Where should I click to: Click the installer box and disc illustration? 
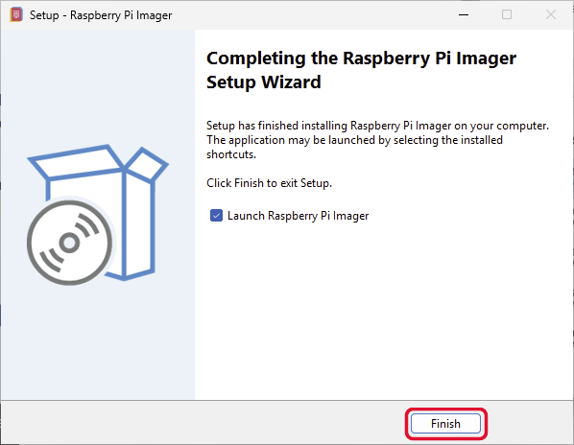point(97,215)
